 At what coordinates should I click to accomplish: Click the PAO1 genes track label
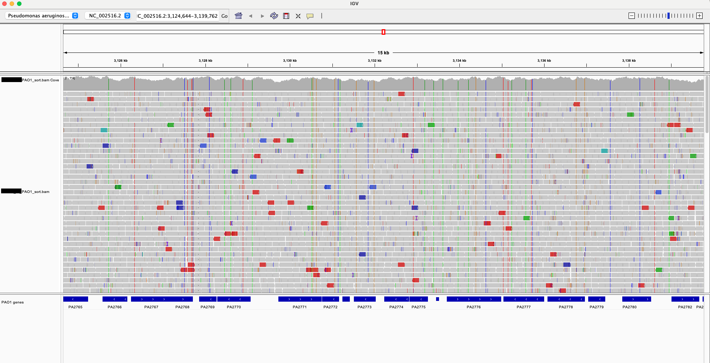[x=13, y=302]
